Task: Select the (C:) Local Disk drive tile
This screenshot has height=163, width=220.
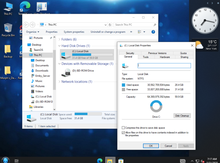Action: point(87,55)
